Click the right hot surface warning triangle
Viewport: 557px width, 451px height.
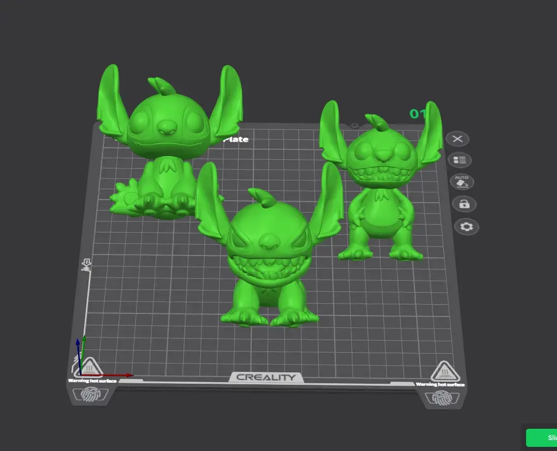tap(443, 371)
